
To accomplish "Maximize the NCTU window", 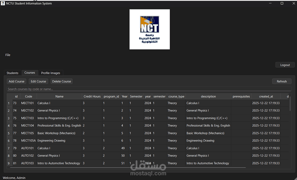I will coord(282,3).
